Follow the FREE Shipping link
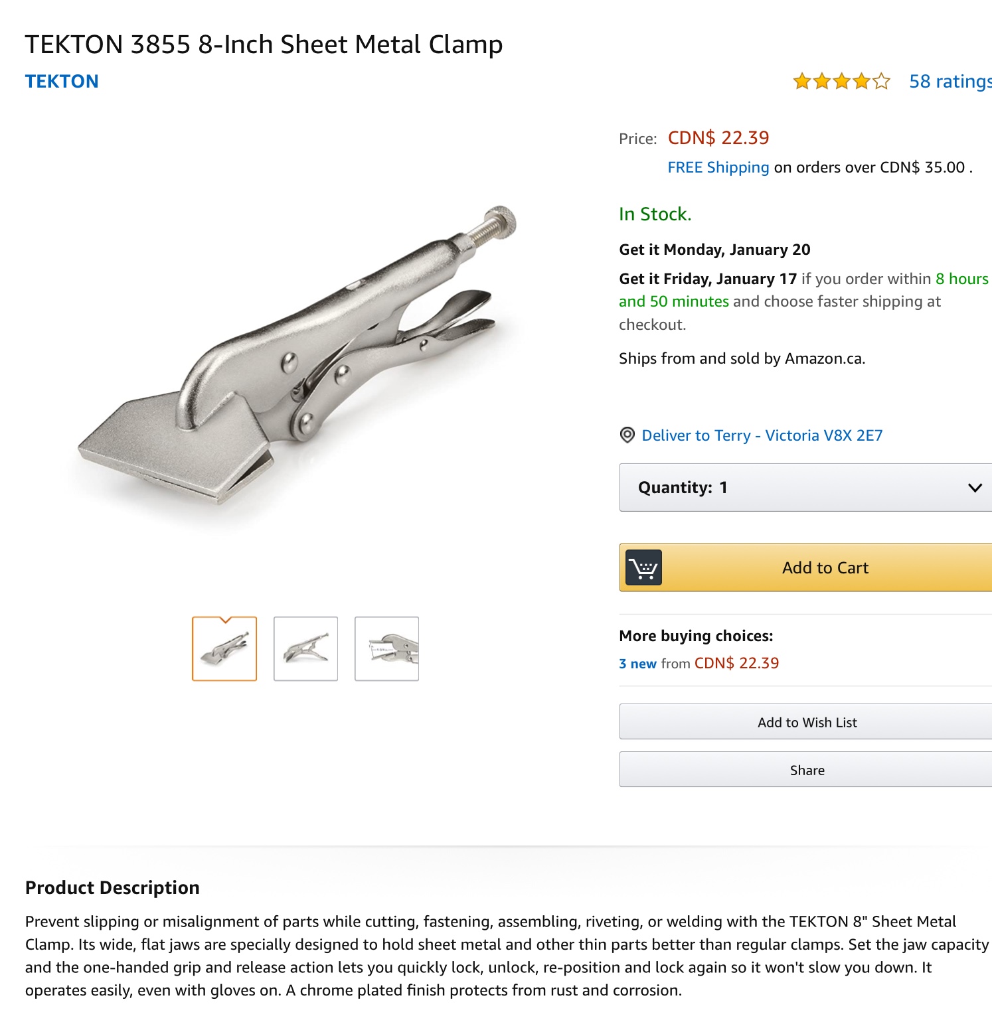Screen dimensions: 992x1034 (x=718, y=167)
